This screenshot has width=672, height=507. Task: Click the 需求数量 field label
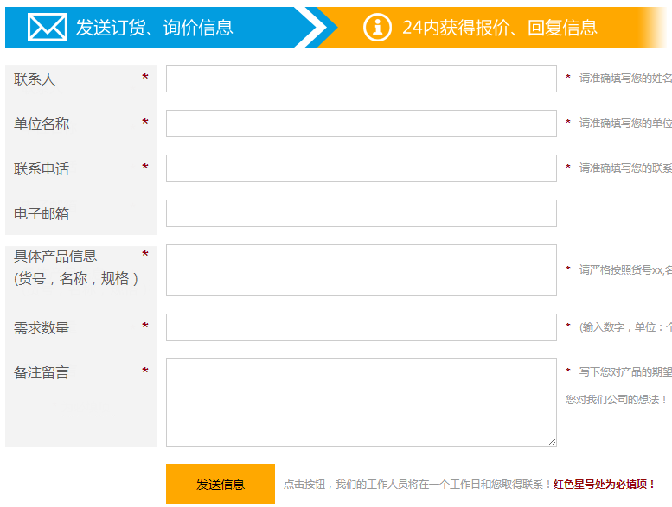pyautogui.click(x=42, y=328)
